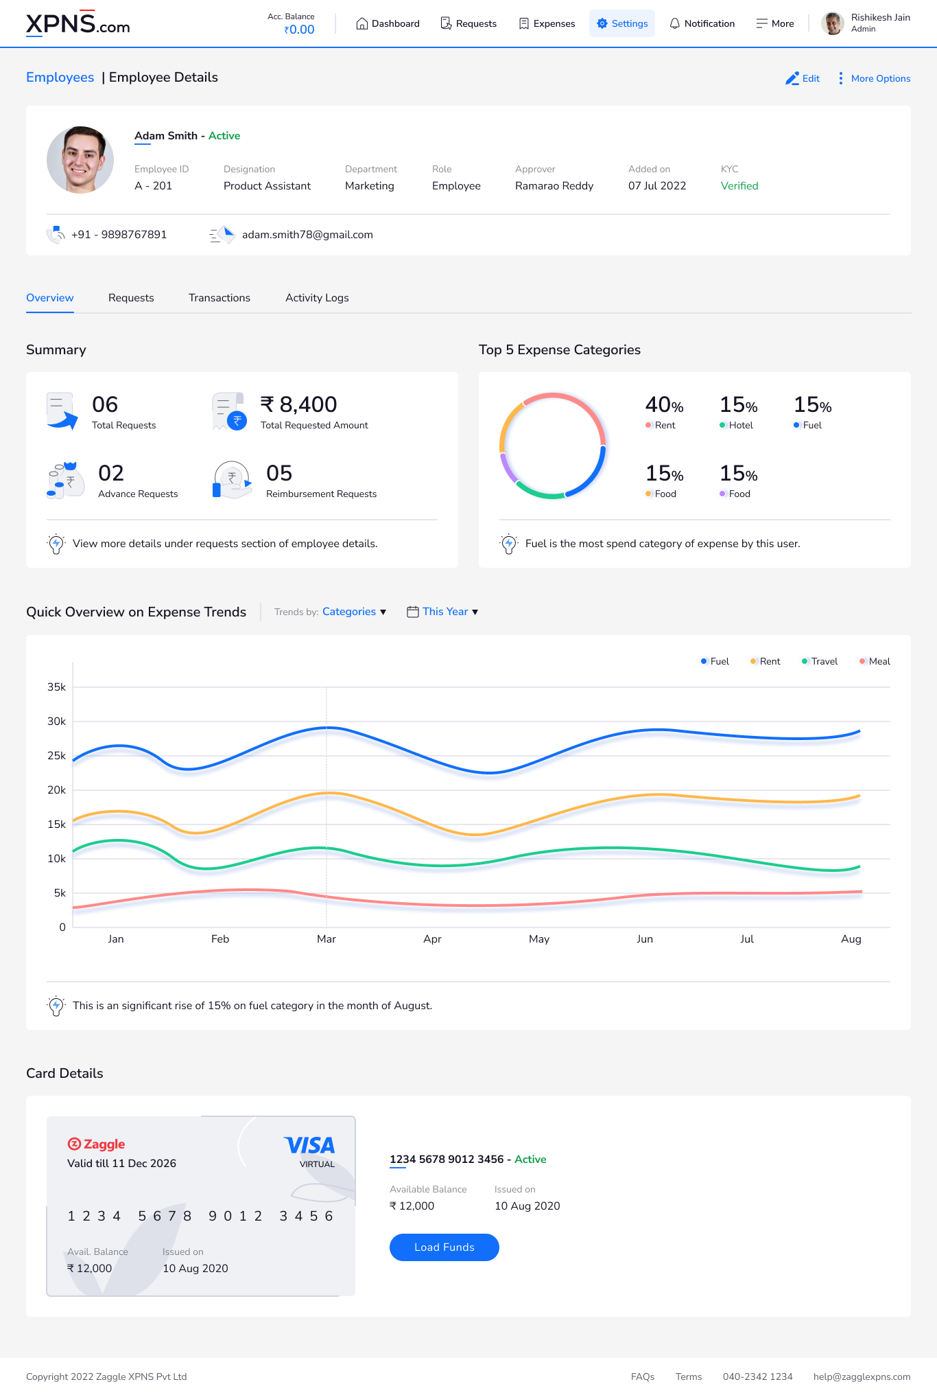The height and width of the screenshot is (1395, 937).
Task: Open the More navigation menu
Action: pyautogui.click(x=775, y=23)
